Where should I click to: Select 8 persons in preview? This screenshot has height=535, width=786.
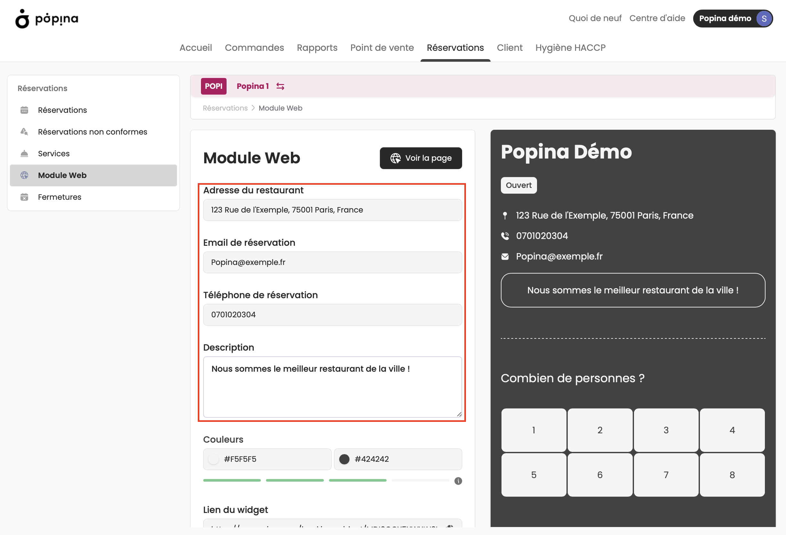point(732,475)
